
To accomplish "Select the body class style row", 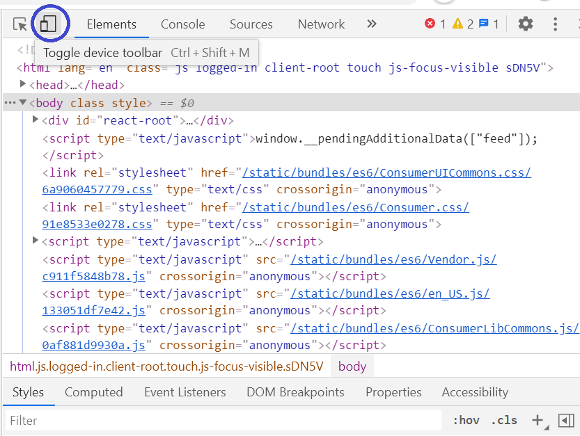I will [292, 103].
